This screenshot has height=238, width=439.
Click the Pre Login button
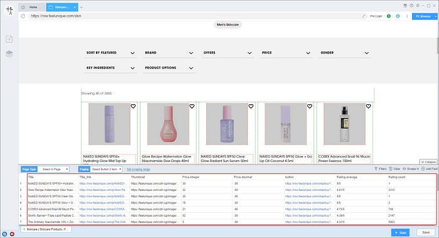click(x=376, y=16)
